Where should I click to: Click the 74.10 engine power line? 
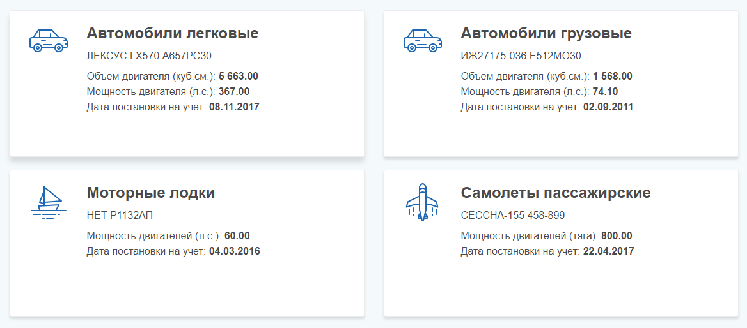pyautogui.click(x=539, y=91)
